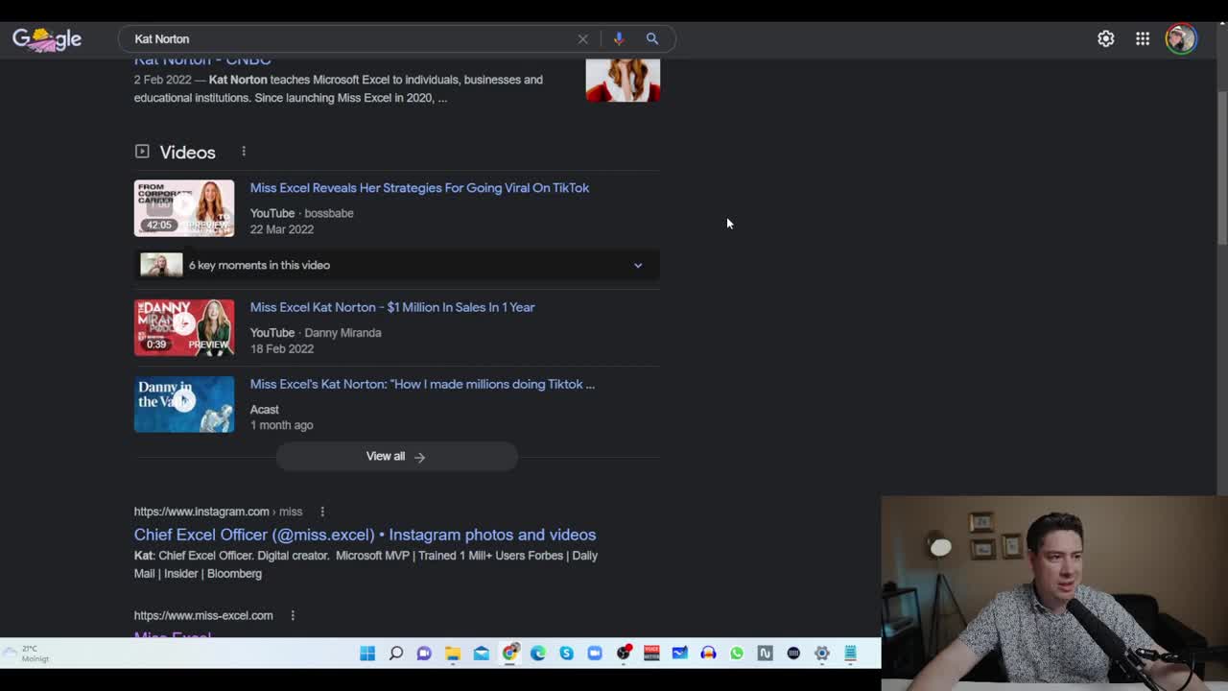
Task: Open the blue whiteboard taskbar app
Action: tap(680, 654)
